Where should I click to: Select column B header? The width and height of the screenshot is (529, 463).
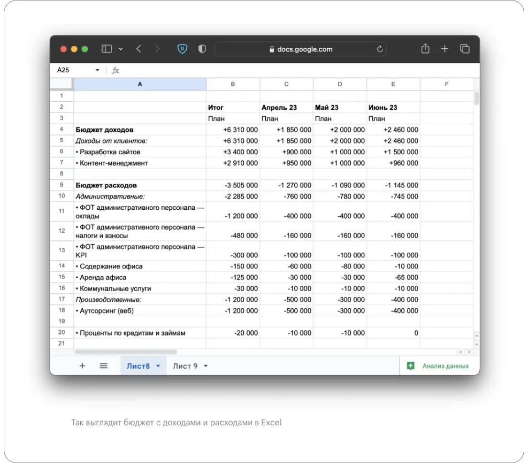tap(233, 84)
